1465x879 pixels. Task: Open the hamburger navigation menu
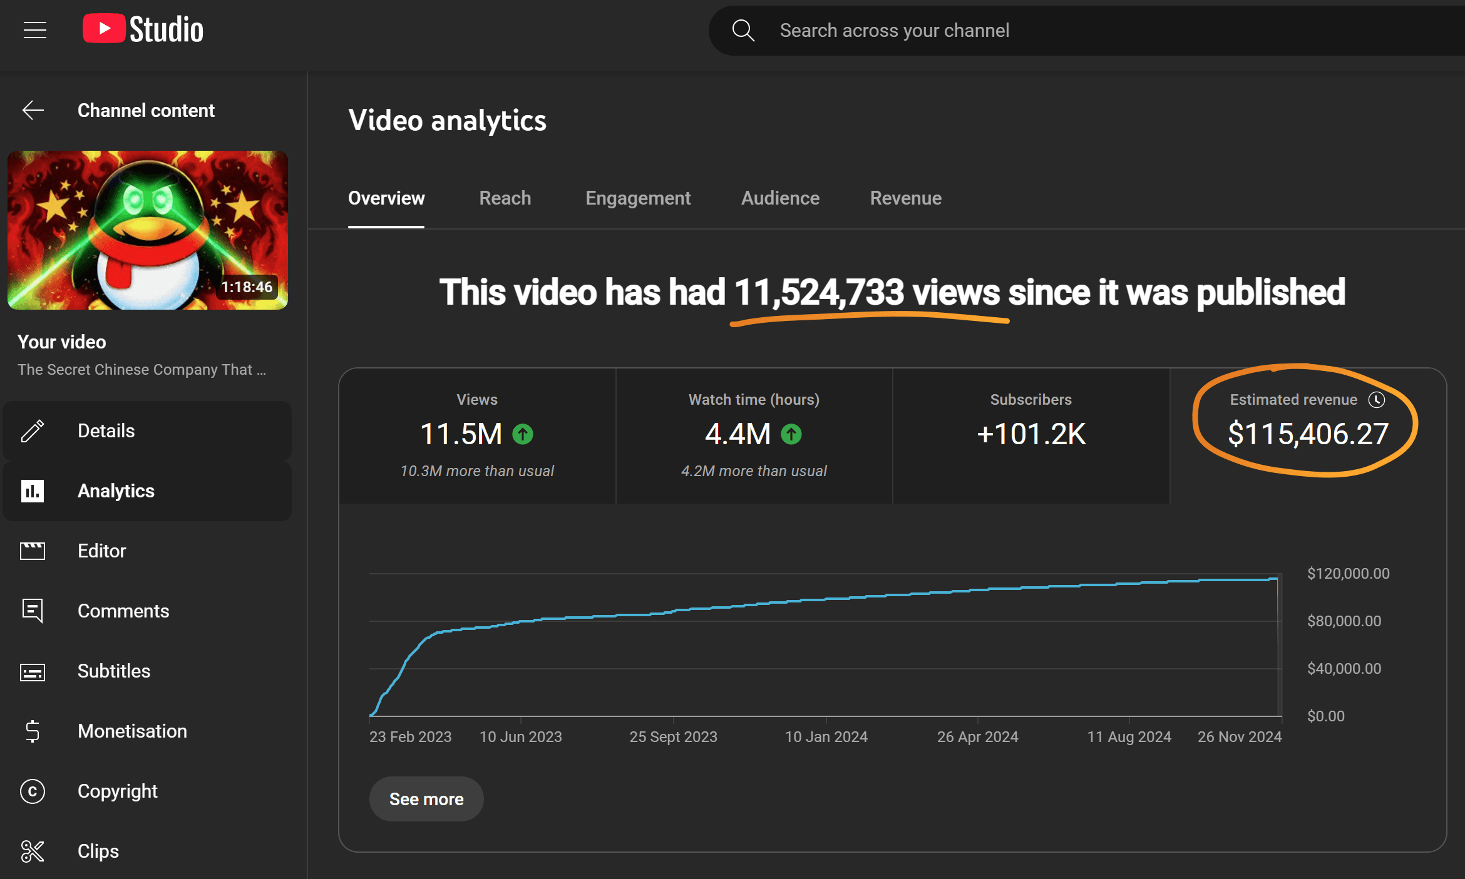click(x=35, y=30)
